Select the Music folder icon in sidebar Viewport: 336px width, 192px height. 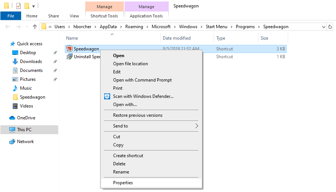[15, 88]
